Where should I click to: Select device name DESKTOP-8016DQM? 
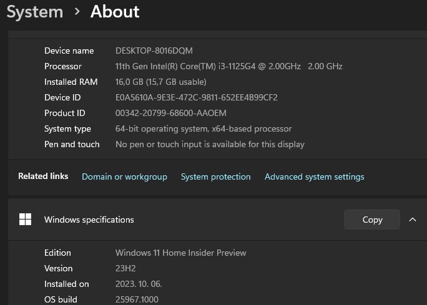coord(154,51)
